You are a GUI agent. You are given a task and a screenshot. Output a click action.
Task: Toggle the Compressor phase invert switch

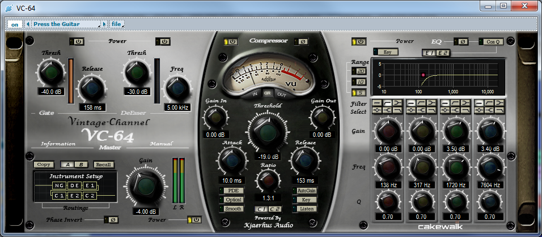(300, 42)
